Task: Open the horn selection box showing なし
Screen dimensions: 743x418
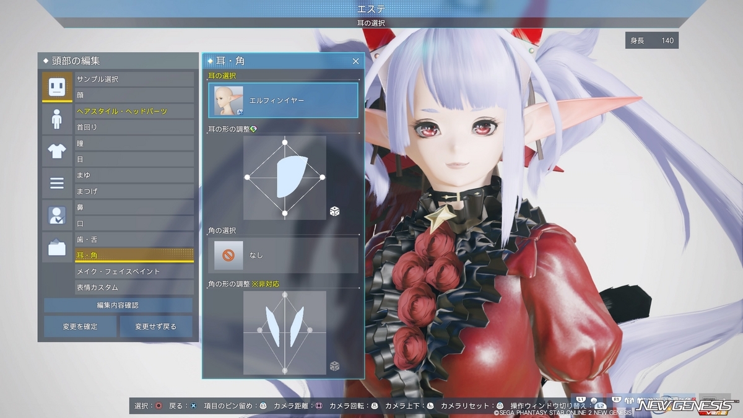Action: (283, 255)
